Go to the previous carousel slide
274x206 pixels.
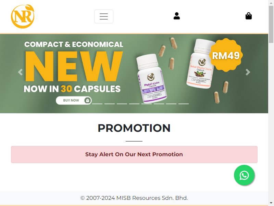(20, 72)
